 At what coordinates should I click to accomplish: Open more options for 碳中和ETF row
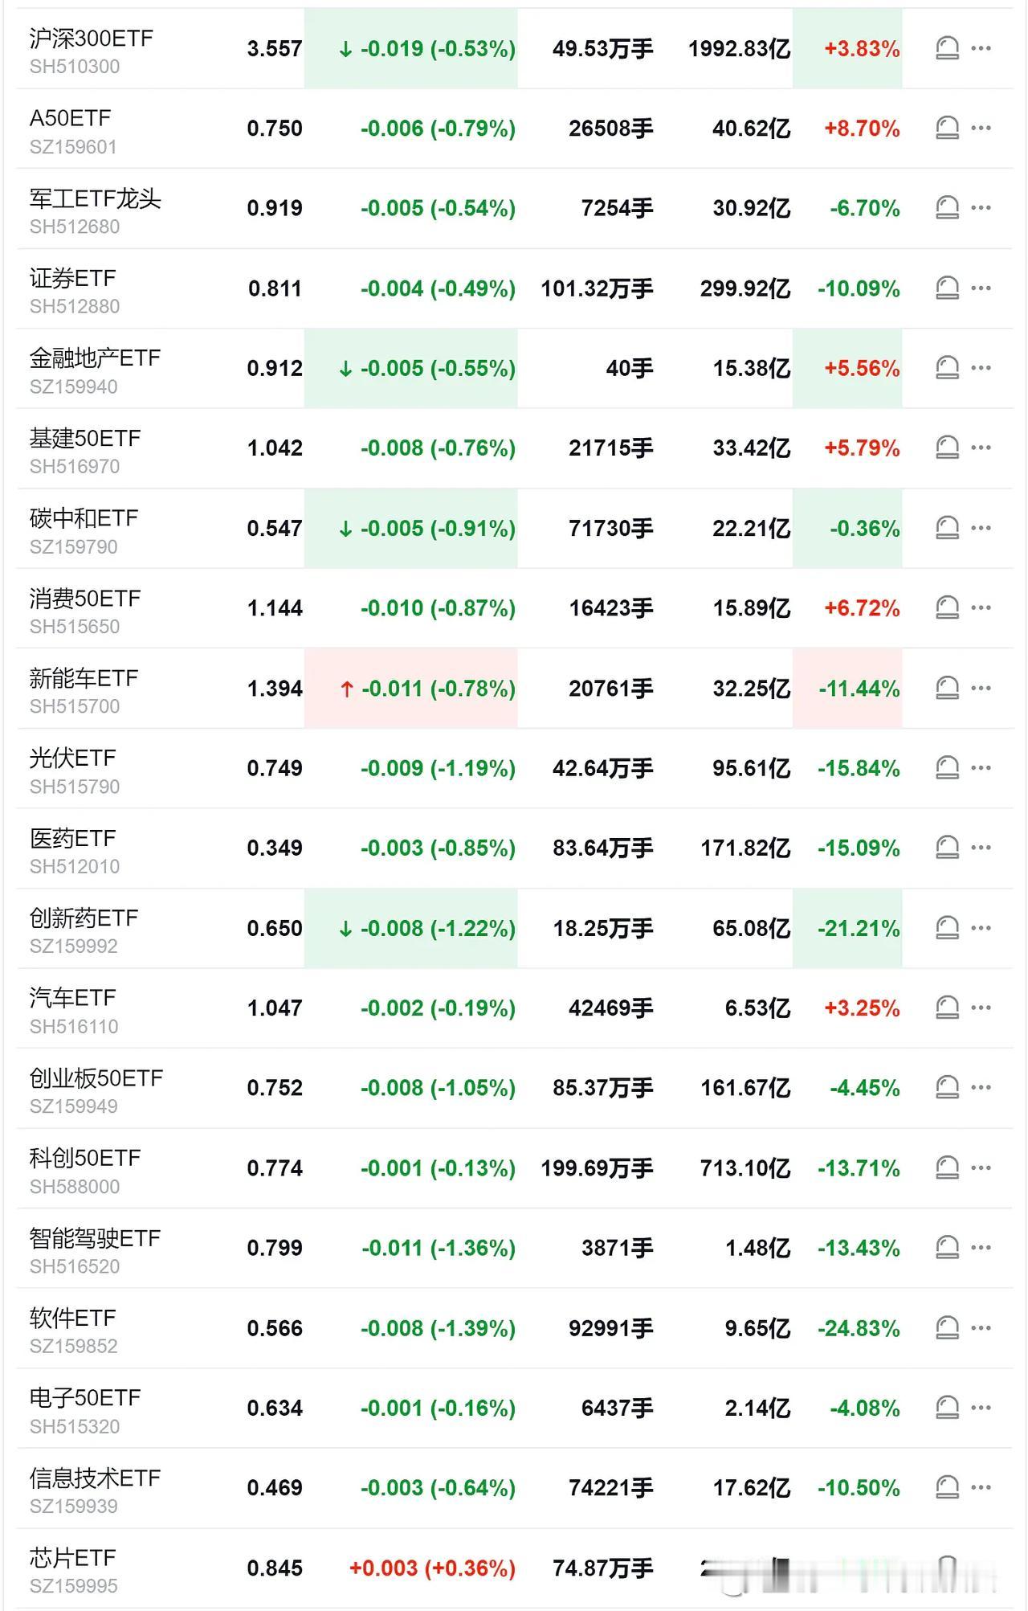tap(981, 528)
